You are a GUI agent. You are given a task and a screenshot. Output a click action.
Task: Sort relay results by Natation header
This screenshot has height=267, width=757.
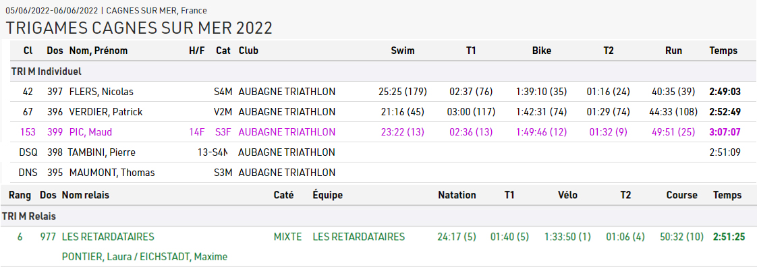pyautogui.click(x=457, y=195)
